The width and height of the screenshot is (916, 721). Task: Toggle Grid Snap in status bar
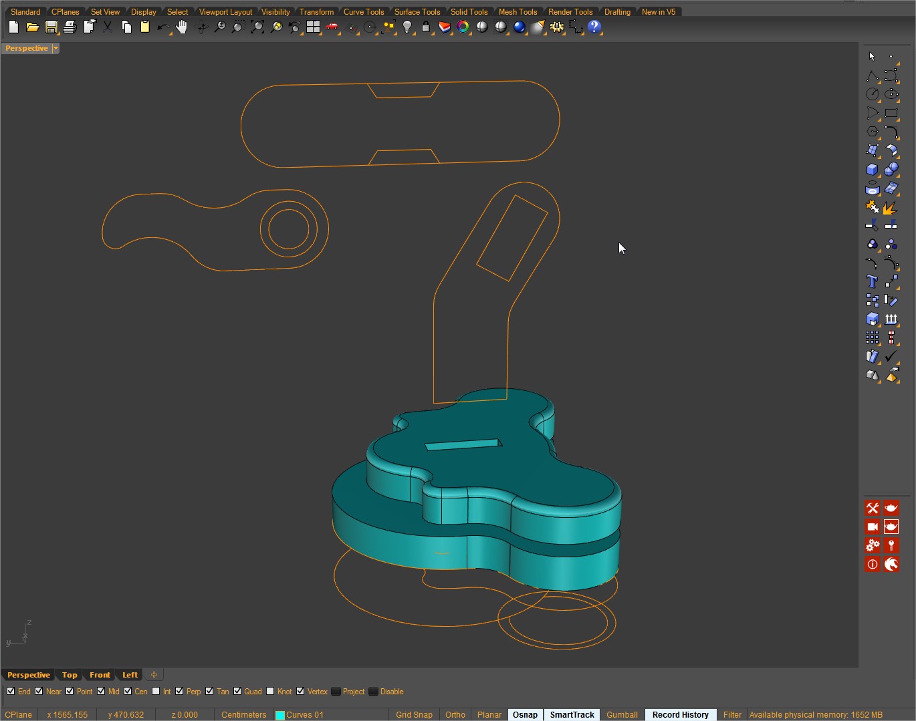(414, 714)
